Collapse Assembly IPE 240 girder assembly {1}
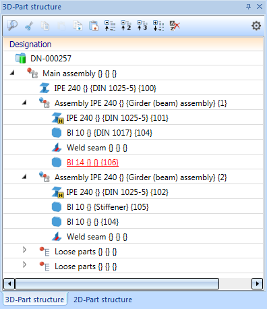 pos(24,103)
